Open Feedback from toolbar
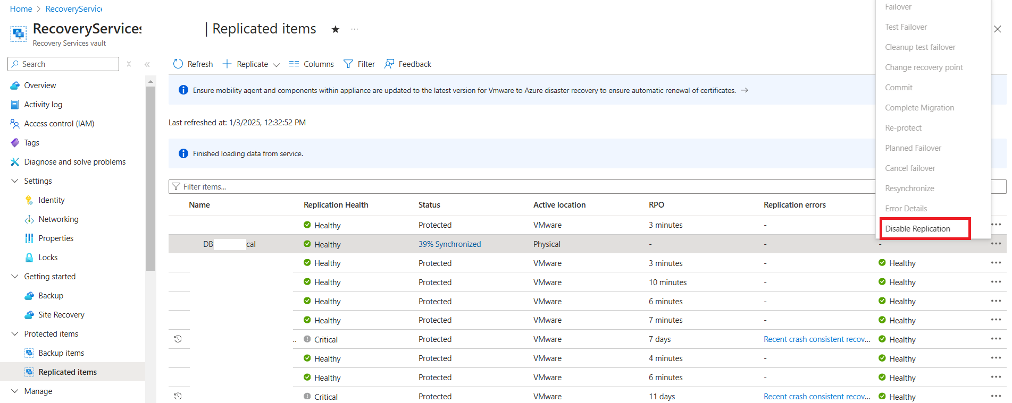This screenshot has width=1012, height=403. [x=408, y=64]
